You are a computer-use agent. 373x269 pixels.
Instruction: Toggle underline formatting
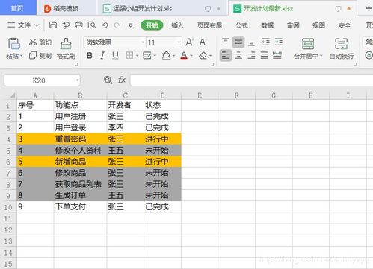(x=115, y=55)
